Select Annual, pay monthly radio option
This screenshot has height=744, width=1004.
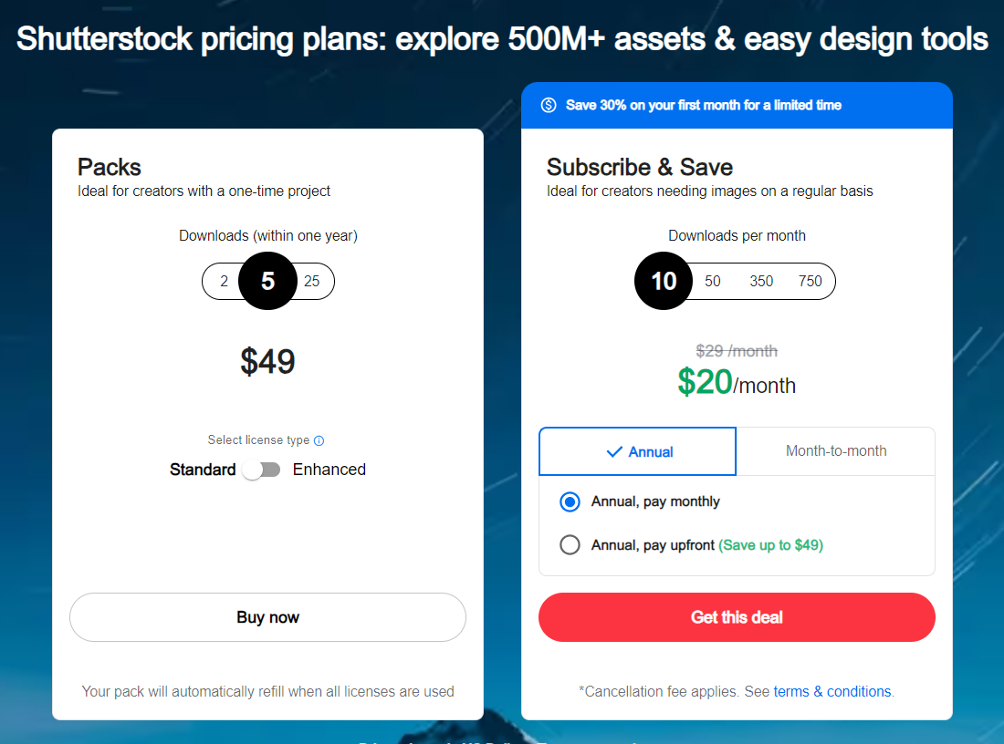(570, 501)
